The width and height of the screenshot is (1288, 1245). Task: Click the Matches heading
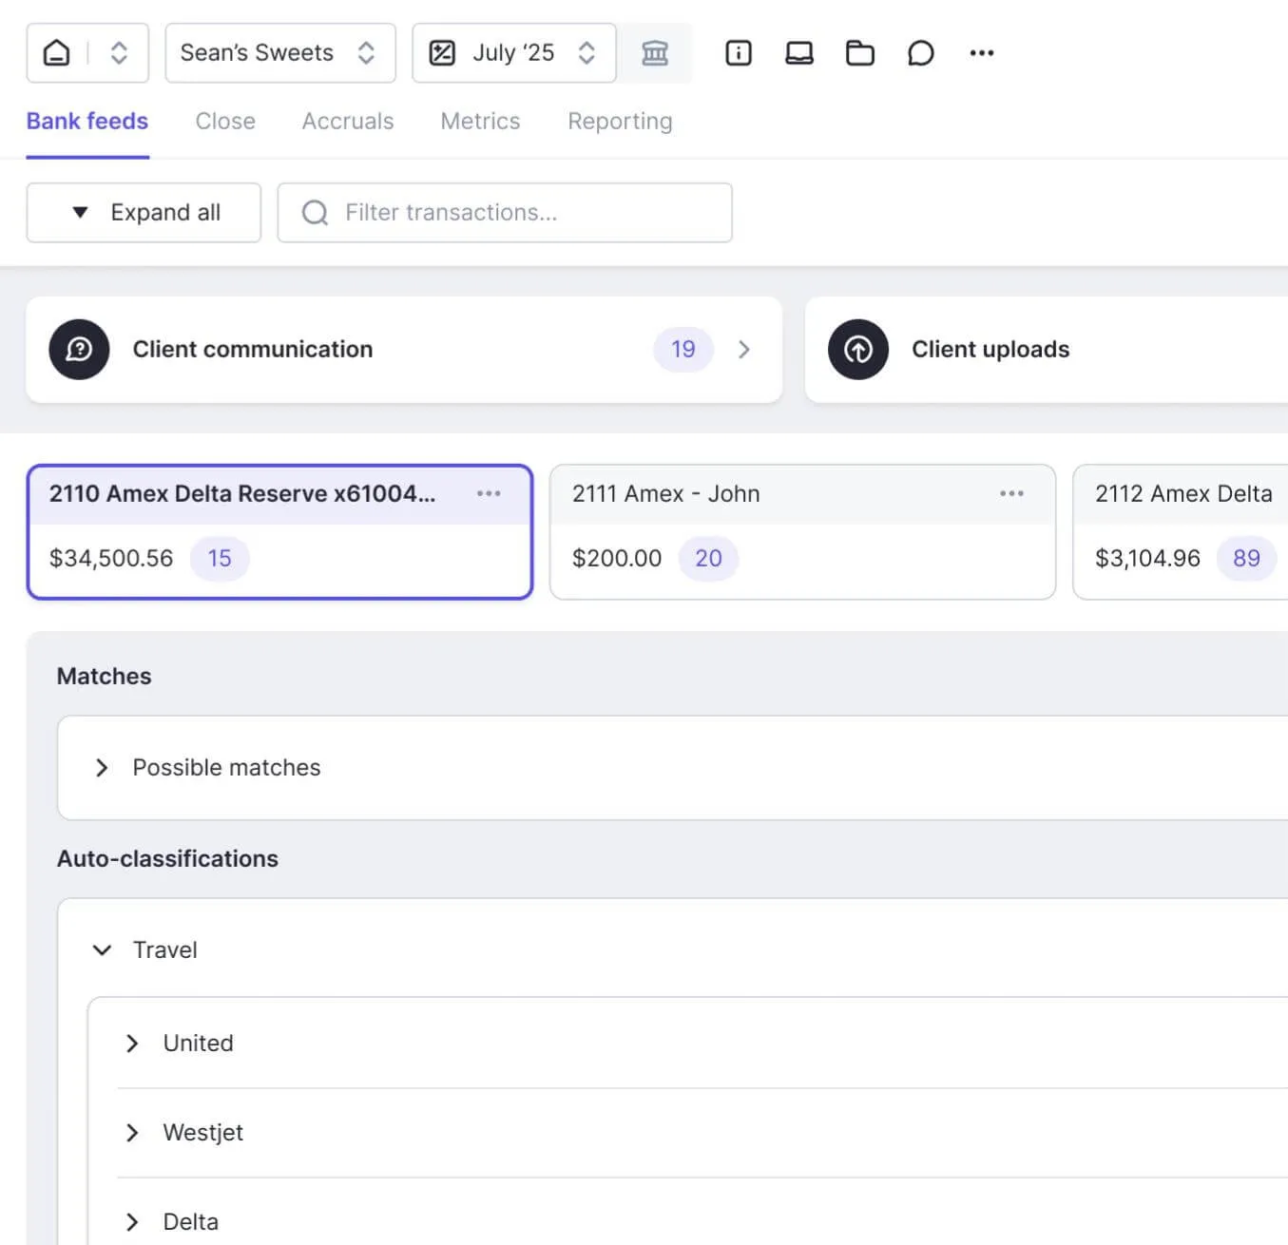click(104, 676)
